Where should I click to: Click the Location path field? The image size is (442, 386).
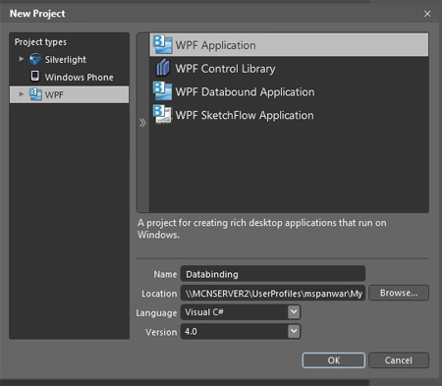point(273,293)
